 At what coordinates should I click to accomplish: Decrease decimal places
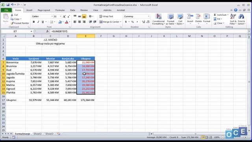(148, 22)
